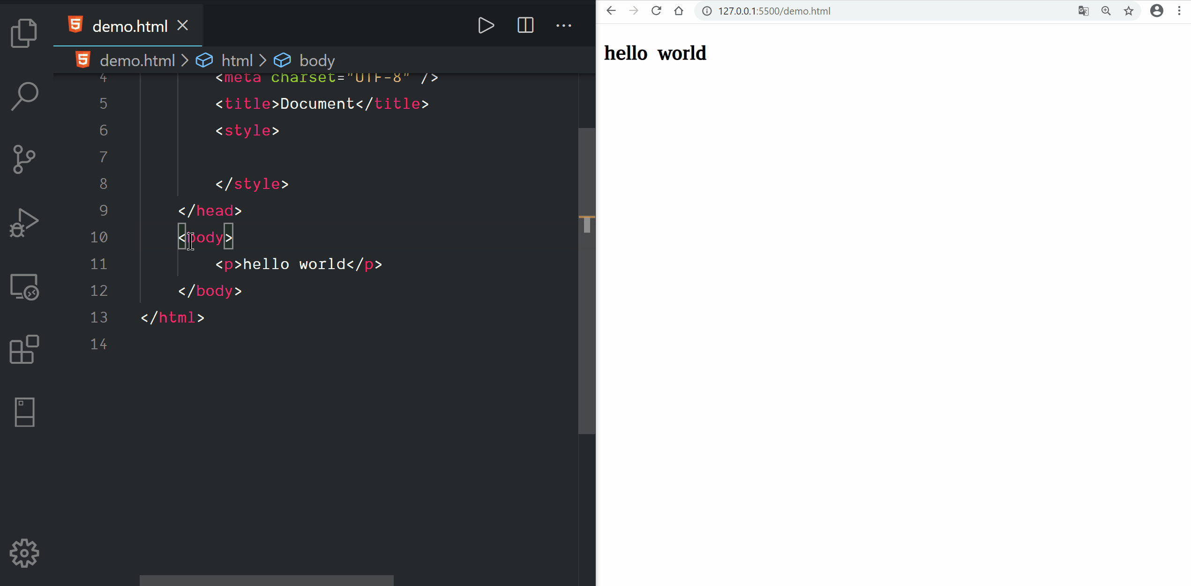This screenshot has height=586, width=1191.
Task: Click the browser address bar URL
Action: click(x=774, y=11)
